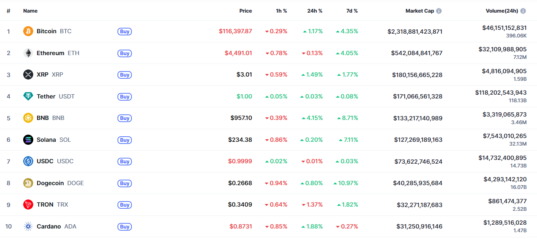The height and width of the screenshot is (239, 537).
Task: Click the BNB logo icon
Action: pos(28,118)
